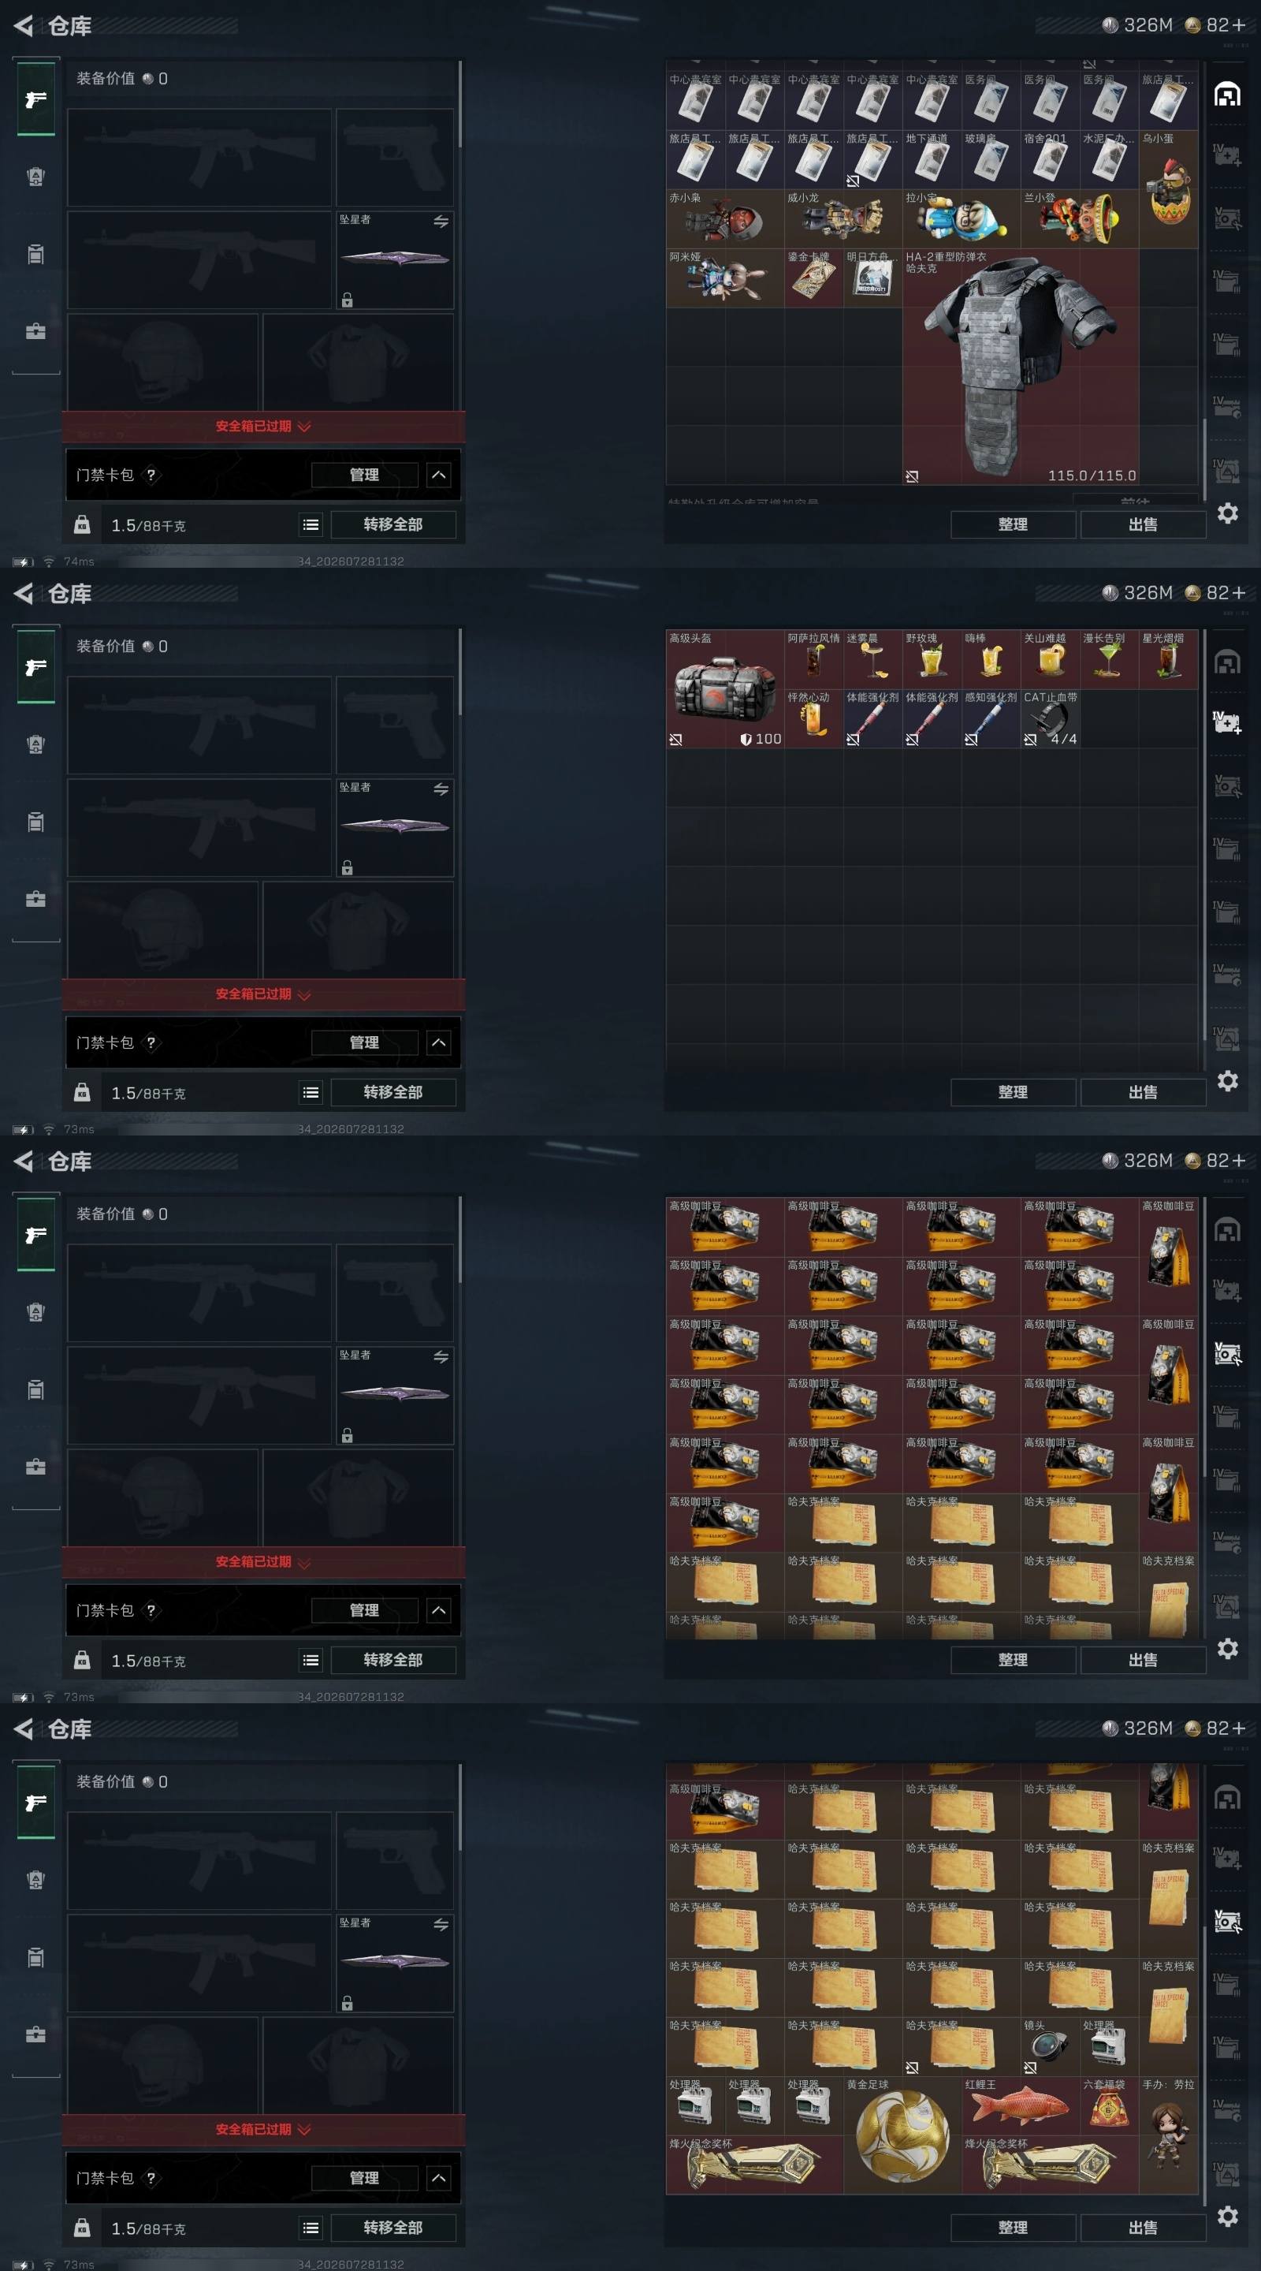Select the 红鲤王 red fish item
1261x2271 pixels.
1021,2106
